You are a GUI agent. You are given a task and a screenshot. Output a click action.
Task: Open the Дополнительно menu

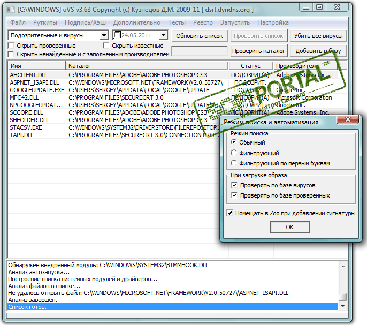[x=137, y=22]
